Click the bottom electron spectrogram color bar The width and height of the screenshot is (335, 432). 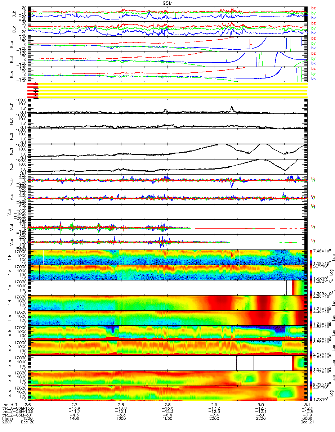pyautogui.click(x=311, y=393)
